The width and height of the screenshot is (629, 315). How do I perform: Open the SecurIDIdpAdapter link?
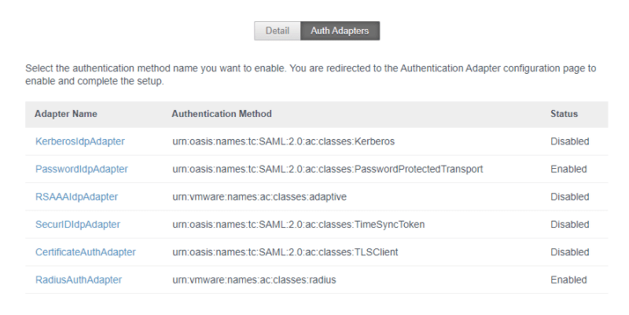coord(77,225)
